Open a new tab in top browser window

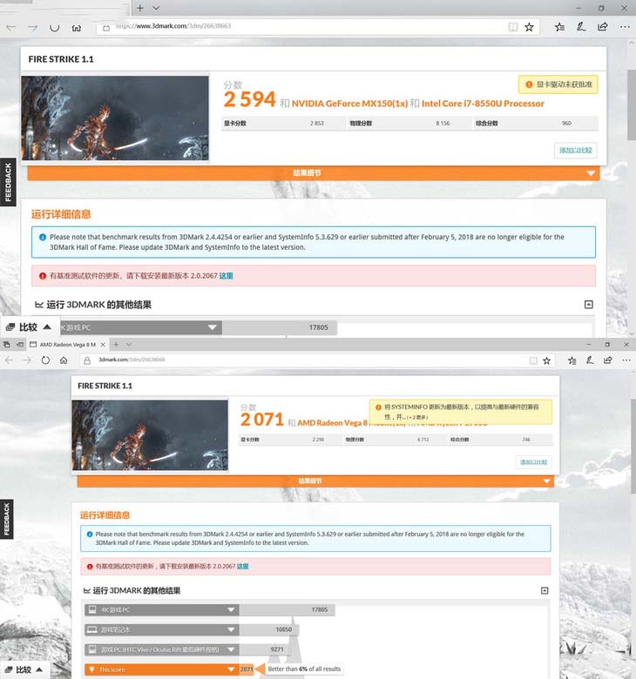coord(140,8)
